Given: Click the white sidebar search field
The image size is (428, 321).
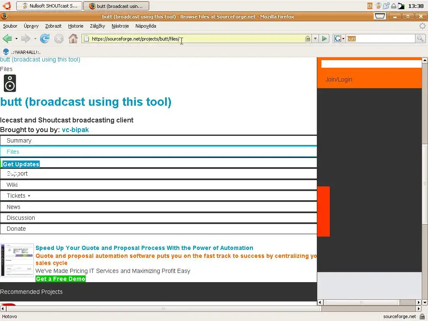Looking at the screenshot, I should coord(371,64).
